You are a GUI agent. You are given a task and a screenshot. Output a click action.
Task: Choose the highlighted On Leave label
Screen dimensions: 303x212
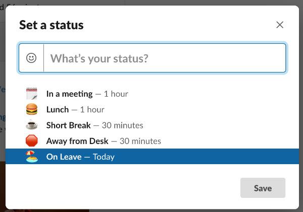[64, 157]
